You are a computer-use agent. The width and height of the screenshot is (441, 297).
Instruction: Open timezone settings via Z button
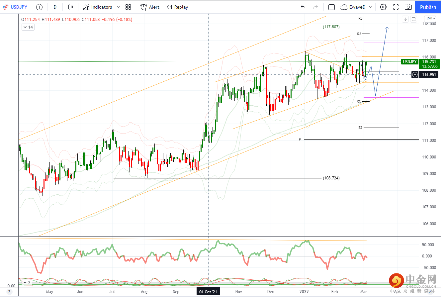[9, 292]
